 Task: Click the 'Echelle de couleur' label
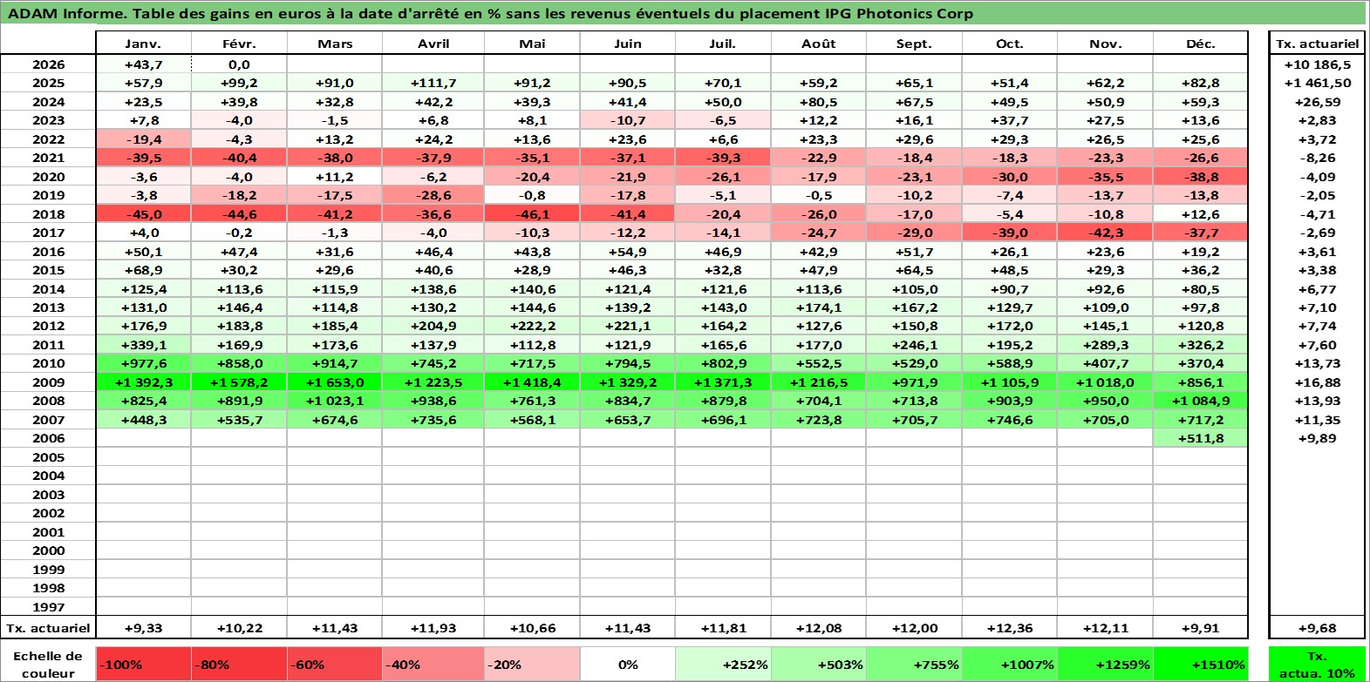pyautogui.click(x=48, y=665)
